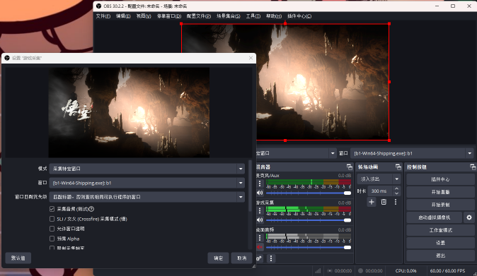Click the 桌面音频 volume slider
This screenshot has width=477, height=276.
tap(309, 247)
